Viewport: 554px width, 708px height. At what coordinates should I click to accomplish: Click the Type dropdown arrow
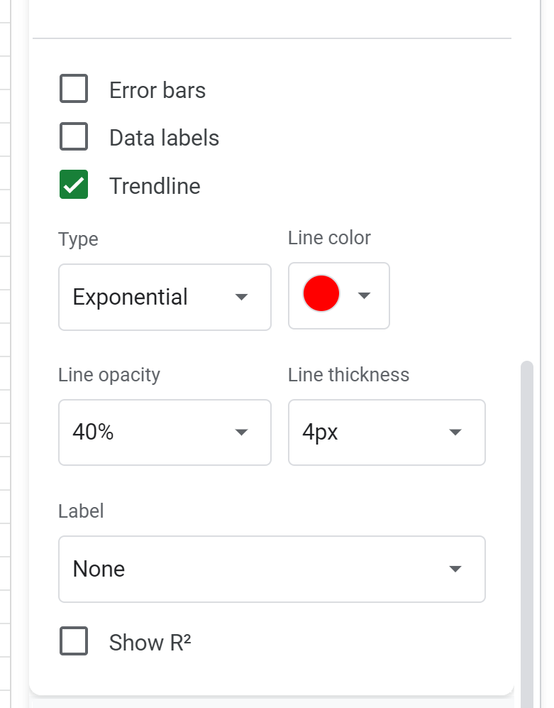click(241, 297)
